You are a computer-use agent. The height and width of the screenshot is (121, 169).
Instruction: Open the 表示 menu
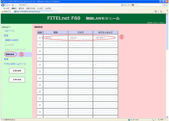point(21,8)
